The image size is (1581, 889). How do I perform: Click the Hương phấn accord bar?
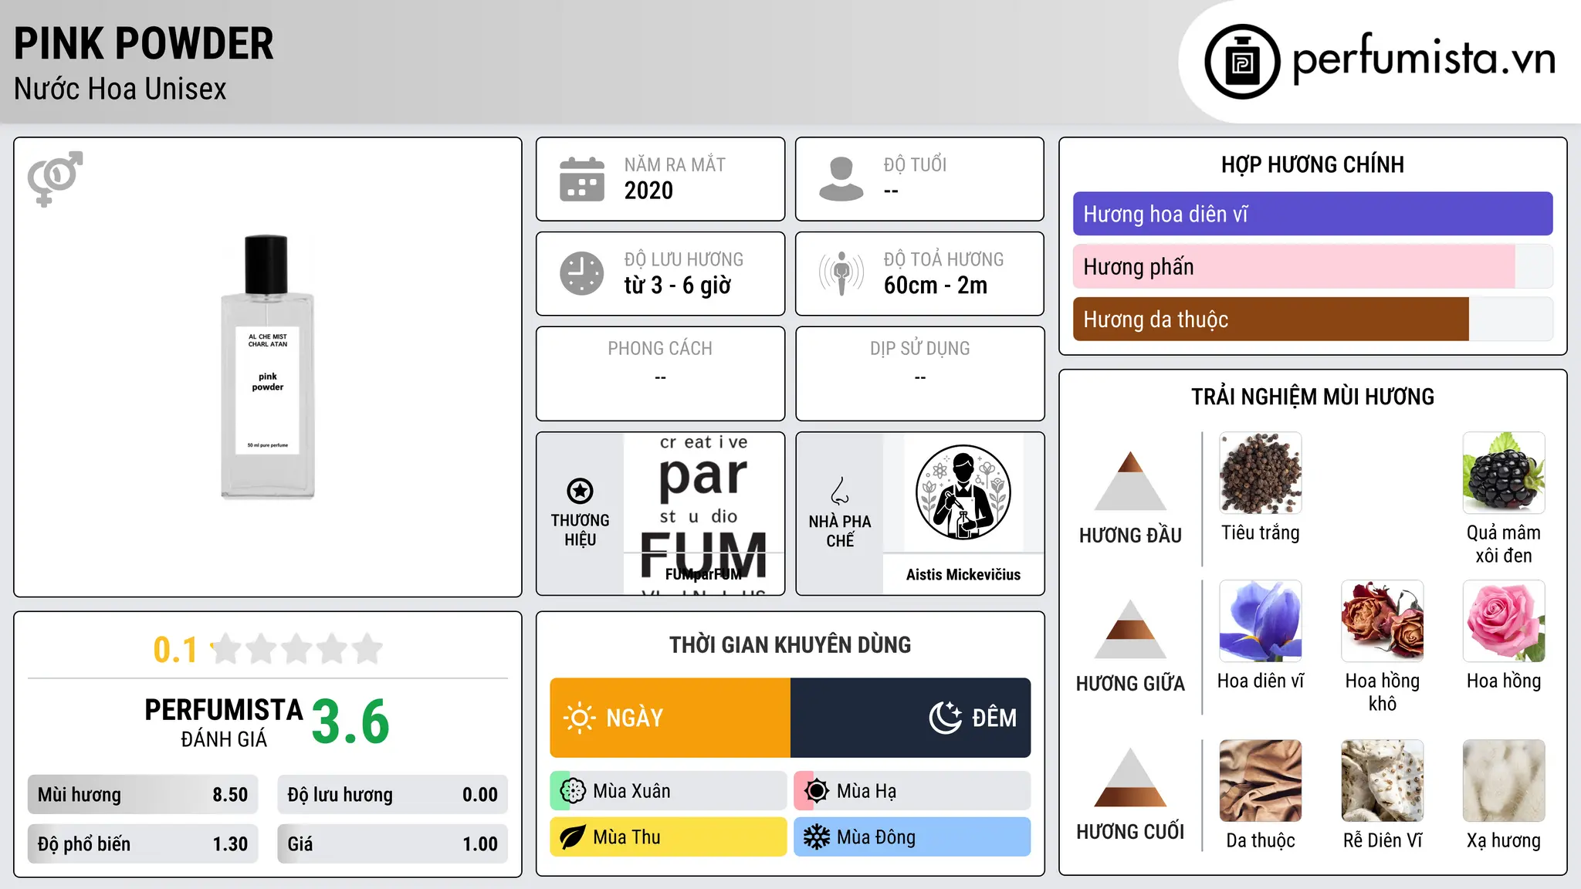click(1312, 266)
